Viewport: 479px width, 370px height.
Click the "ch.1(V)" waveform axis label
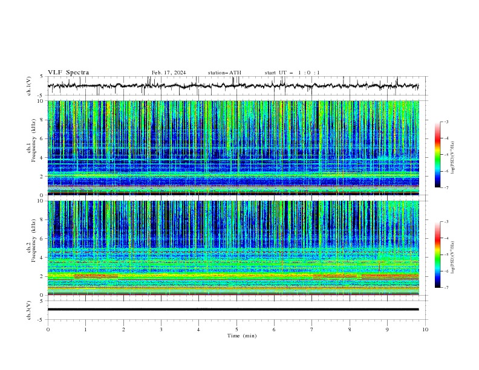(x=29, y=86)
